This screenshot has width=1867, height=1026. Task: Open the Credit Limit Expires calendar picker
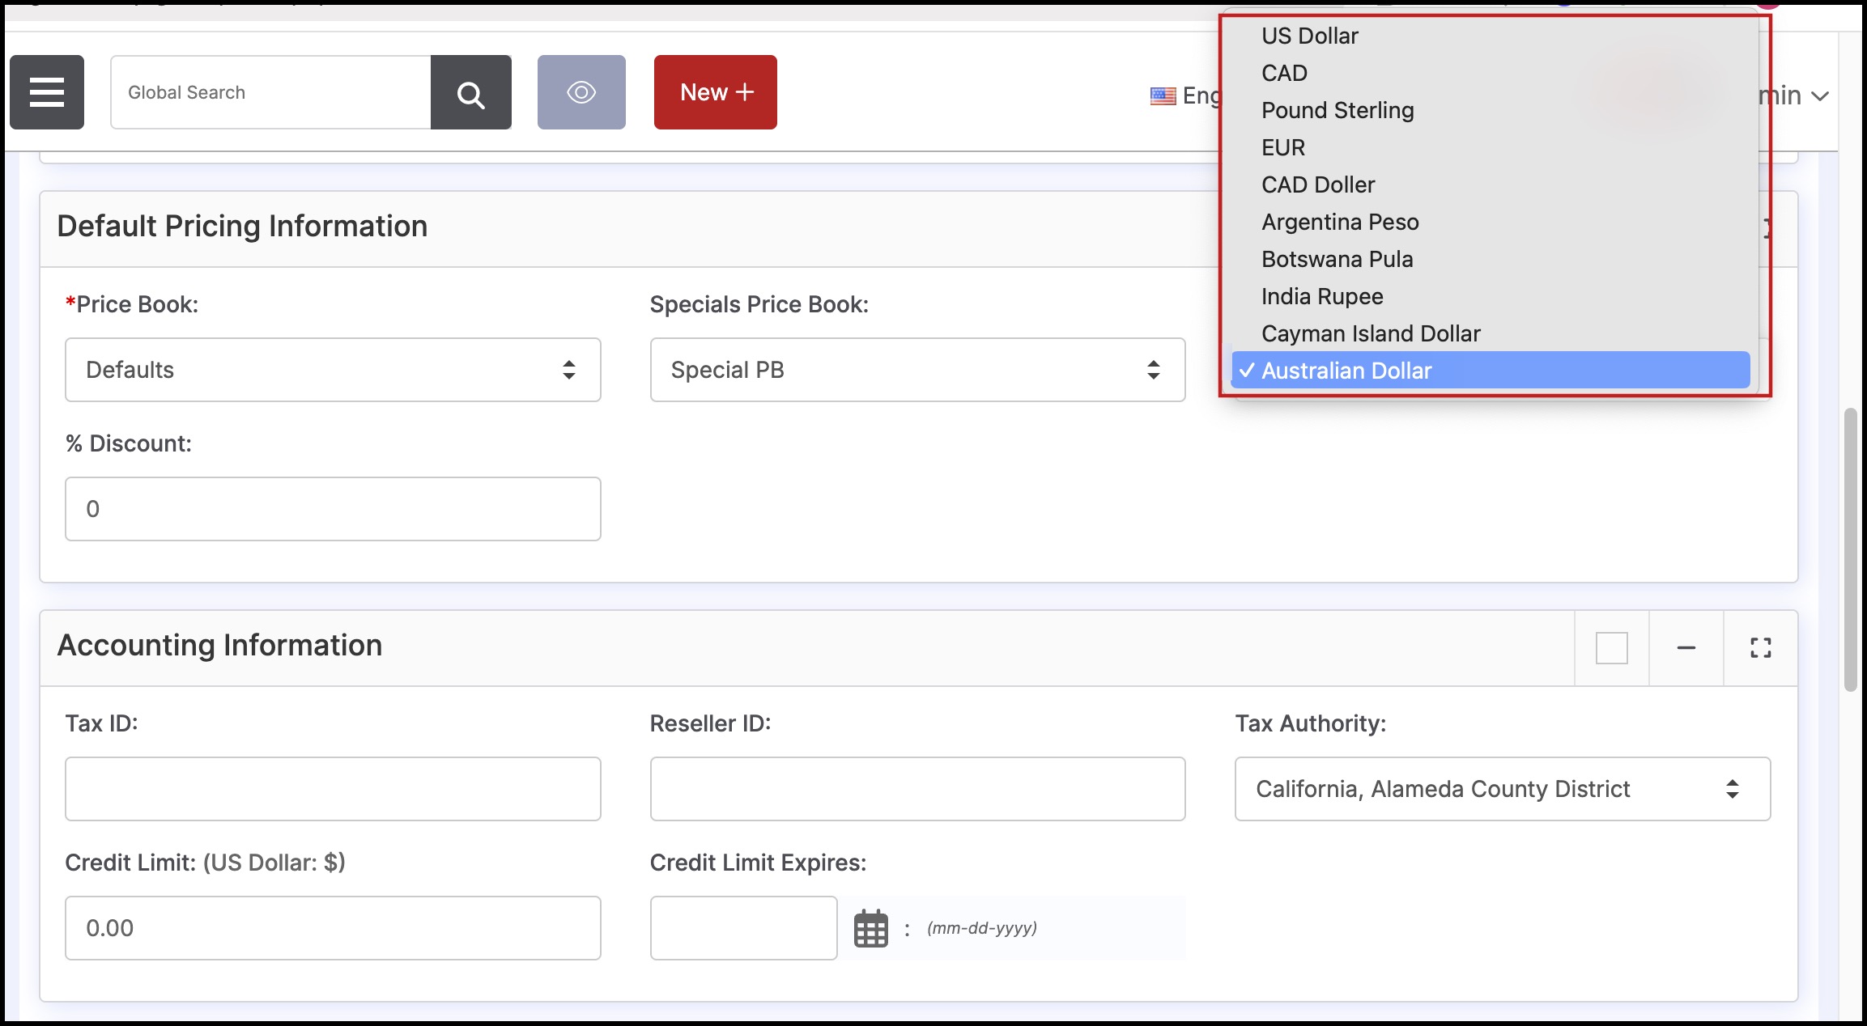click(871, 928)
